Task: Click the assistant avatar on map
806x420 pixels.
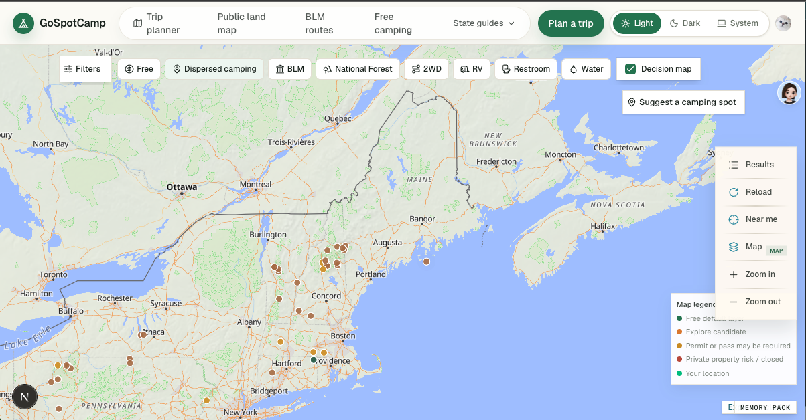Action: click(789, 92)
